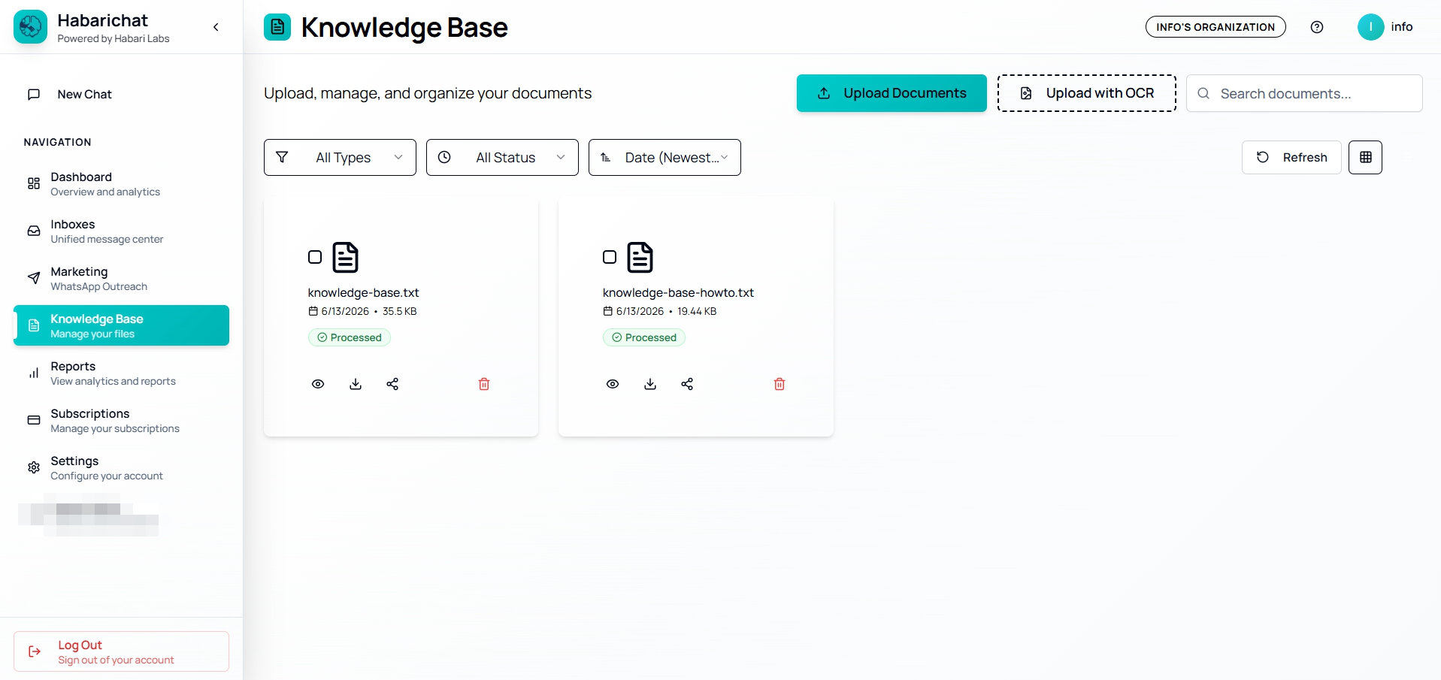Image resolution: width=1441 pixels, height=680 pixels.
Task: Click the Settings gear icon
Action: [34, 467]
